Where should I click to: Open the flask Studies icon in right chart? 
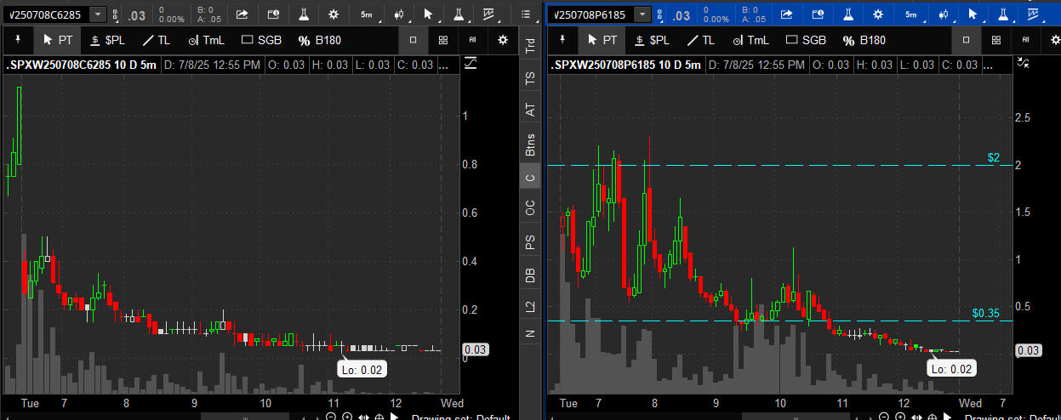click(x=1002, y=14)
